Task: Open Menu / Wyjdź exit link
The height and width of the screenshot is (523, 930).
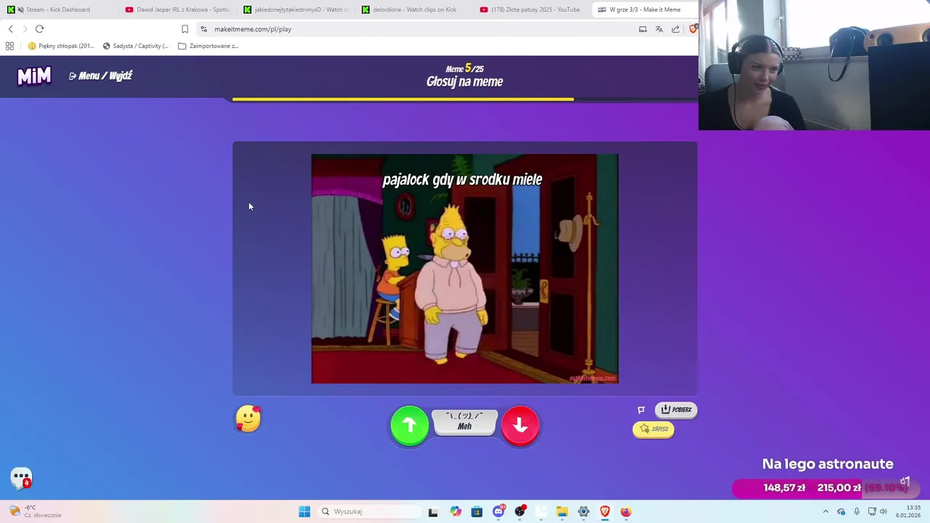Action: pyautogui.click(x=100, y=76)
